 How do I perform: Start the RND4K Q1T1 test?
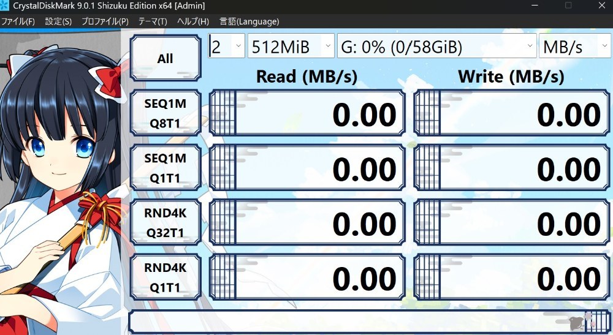pyautogui.click(x=166, y=277)
